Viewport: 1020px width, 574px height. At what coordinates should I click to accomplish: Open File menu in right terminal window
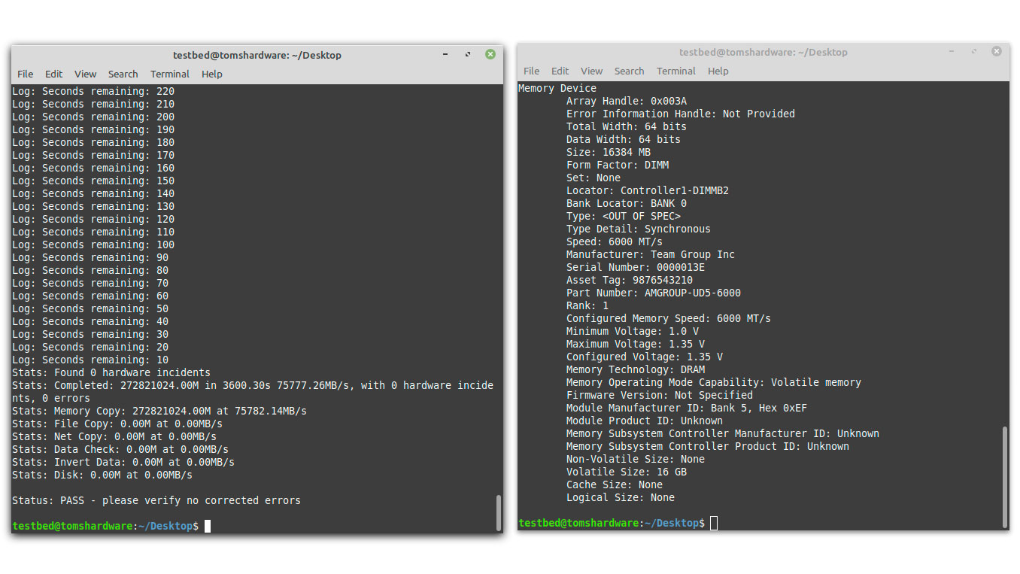[531, 71]
